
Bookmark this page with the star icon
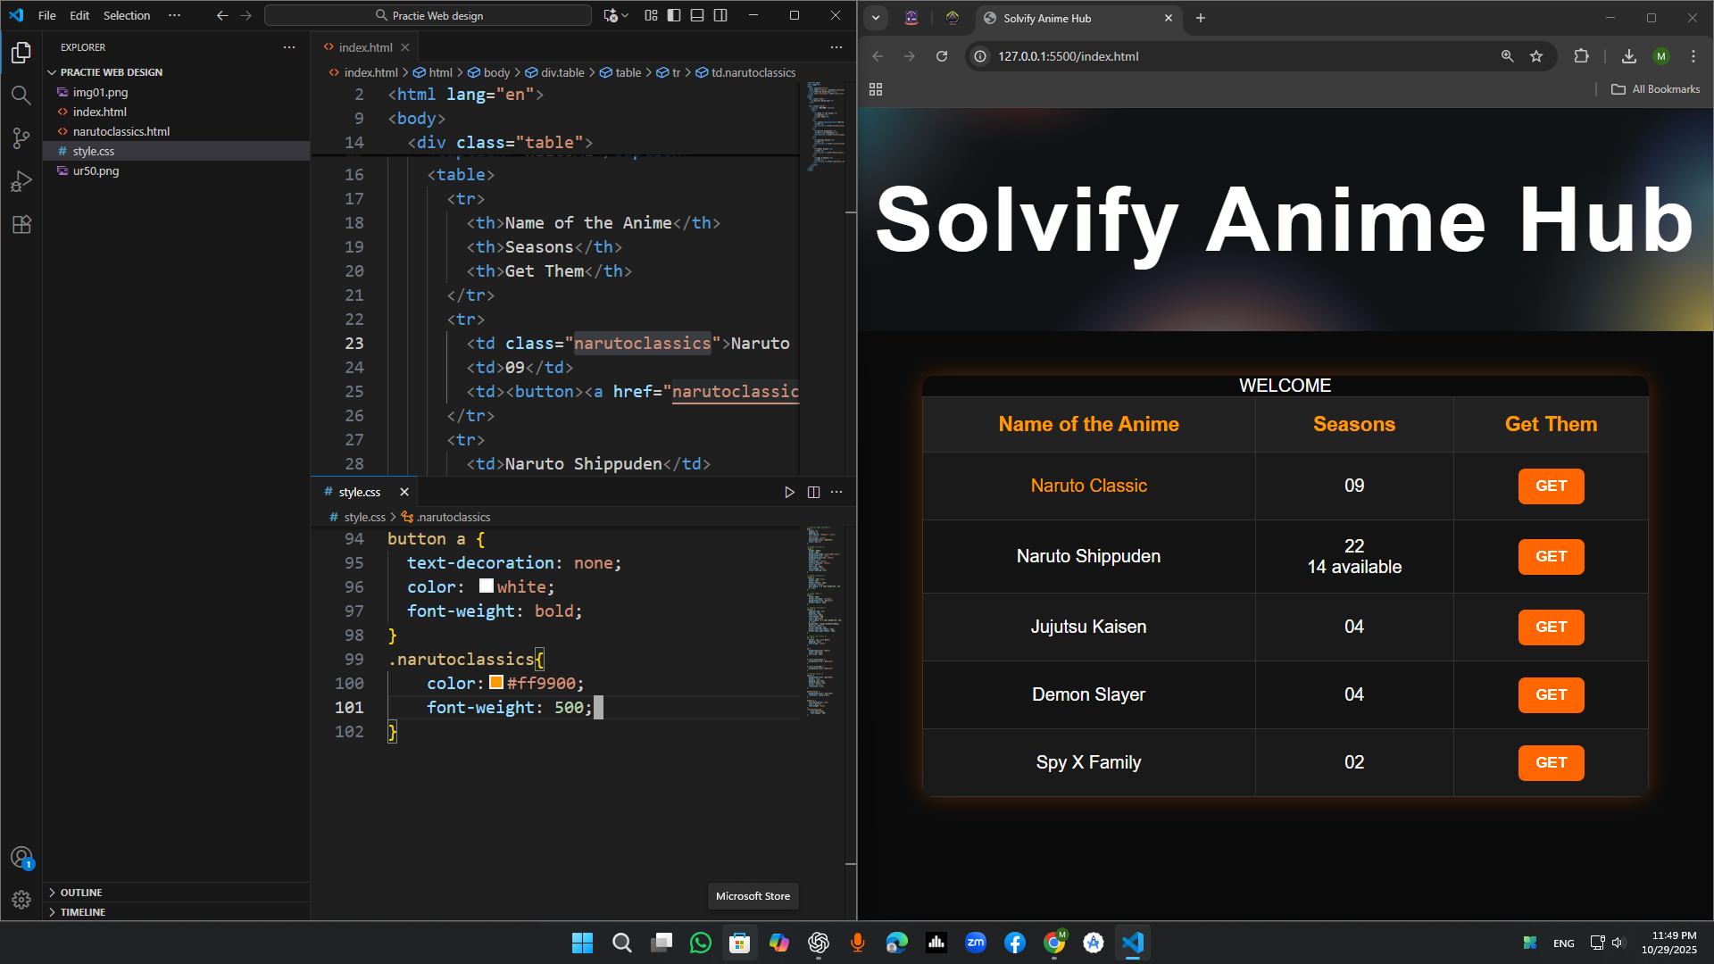[x=1536, y=56]
